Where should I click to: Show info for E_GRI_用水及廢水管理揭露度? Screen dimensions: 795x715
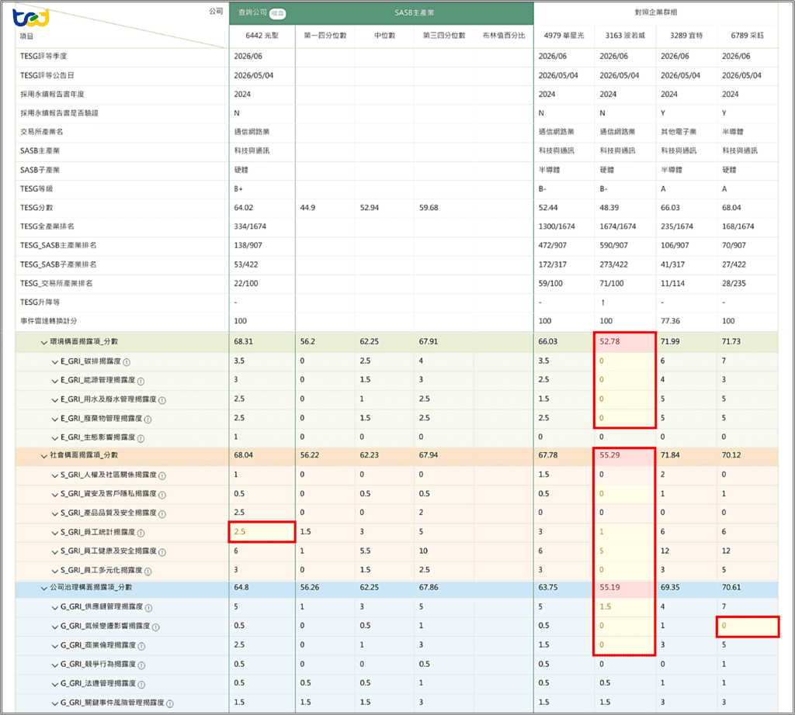[x=162, y=400]
